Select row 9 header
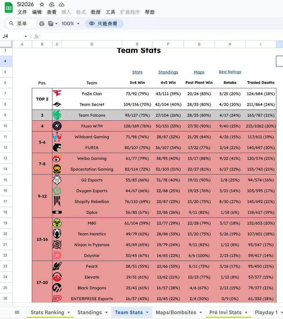The image size is (283, 319). 6,115
